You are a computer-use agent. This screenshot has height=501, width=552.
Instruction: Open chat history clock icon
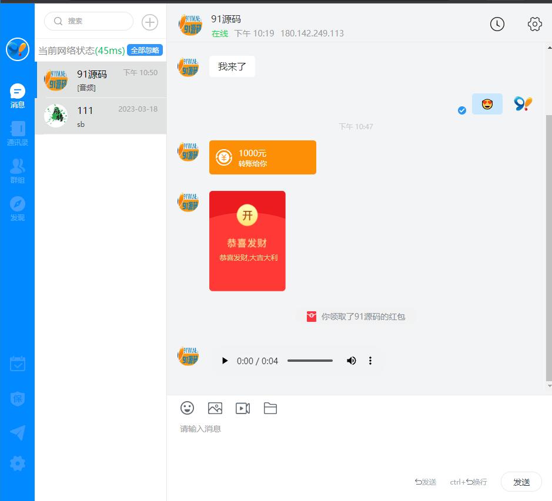497,24
